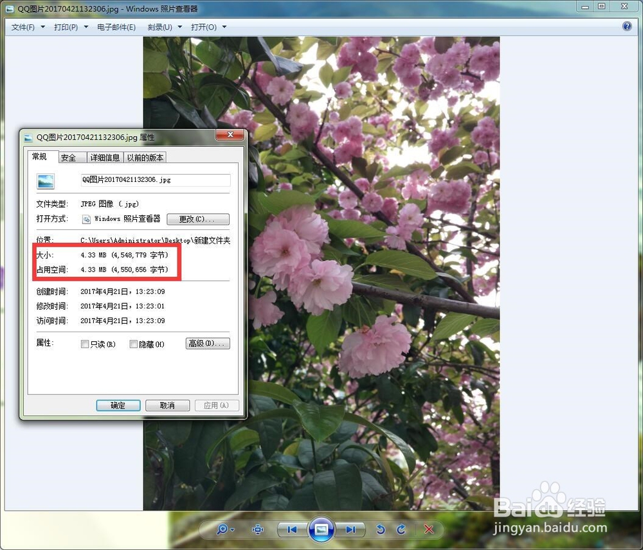The image size is (643, 550).
Task: Click the zoom magnifier icon
Action: tap(224, 529)
